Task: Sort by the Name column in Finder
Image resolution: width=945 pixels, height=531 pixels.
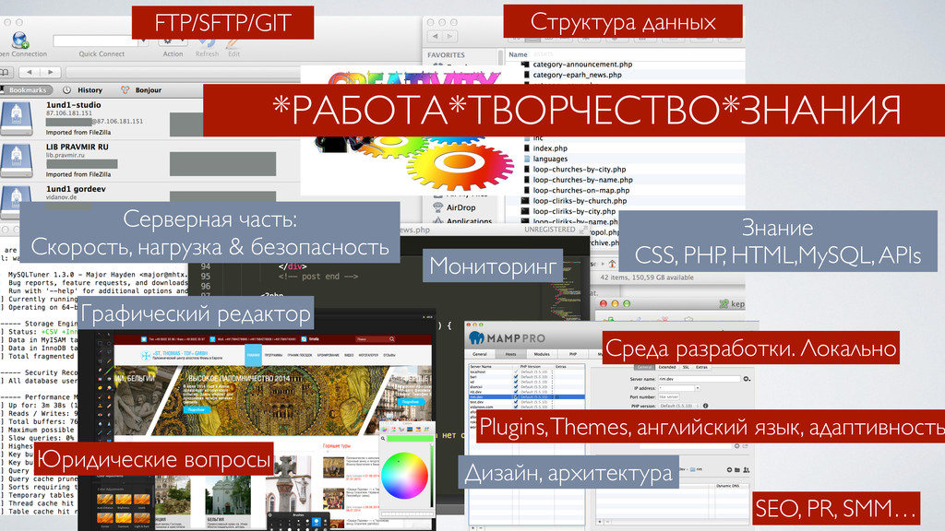Action: (x=518, y=54)
